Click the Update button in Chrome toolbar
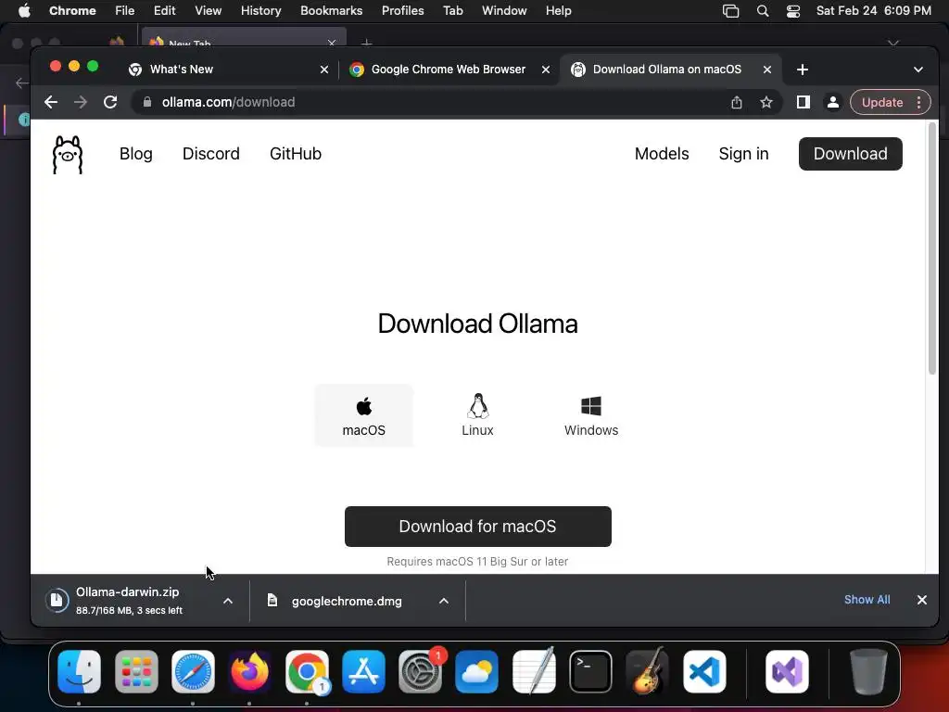This screenshot has width=949, height=712. [x=882, y=102]
